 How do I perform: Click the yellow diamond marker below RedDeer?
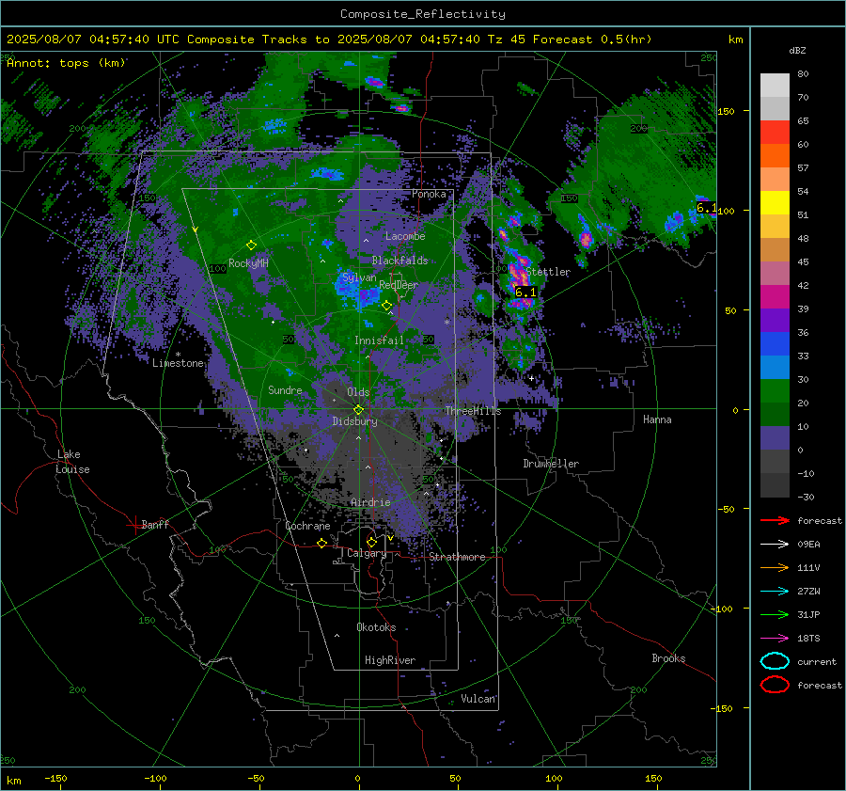click(x=386, y=306)
